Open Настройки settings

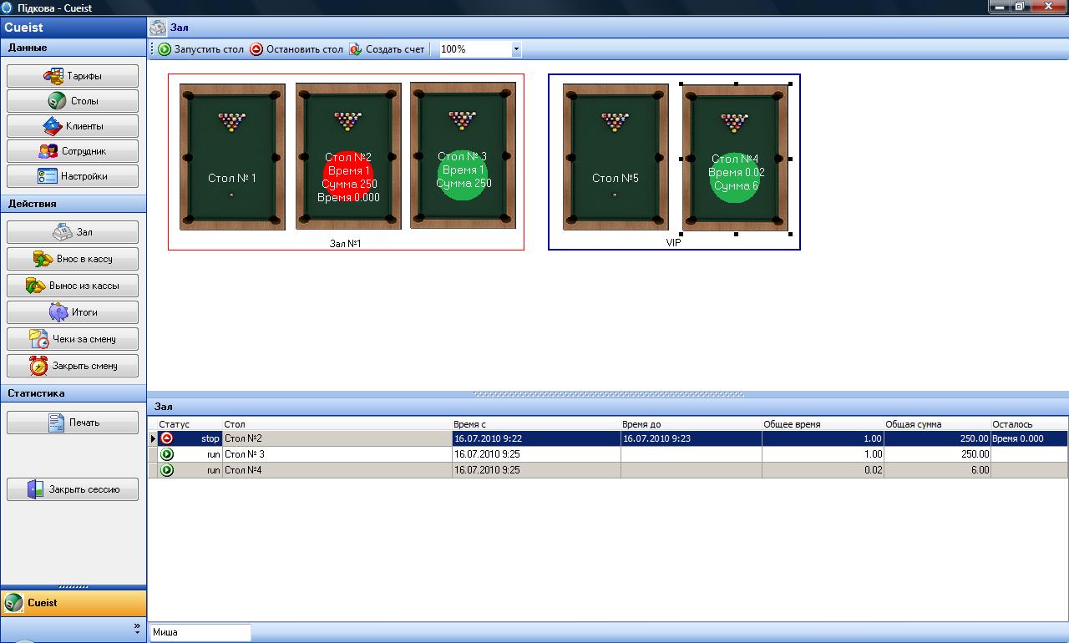click(73, 176)
